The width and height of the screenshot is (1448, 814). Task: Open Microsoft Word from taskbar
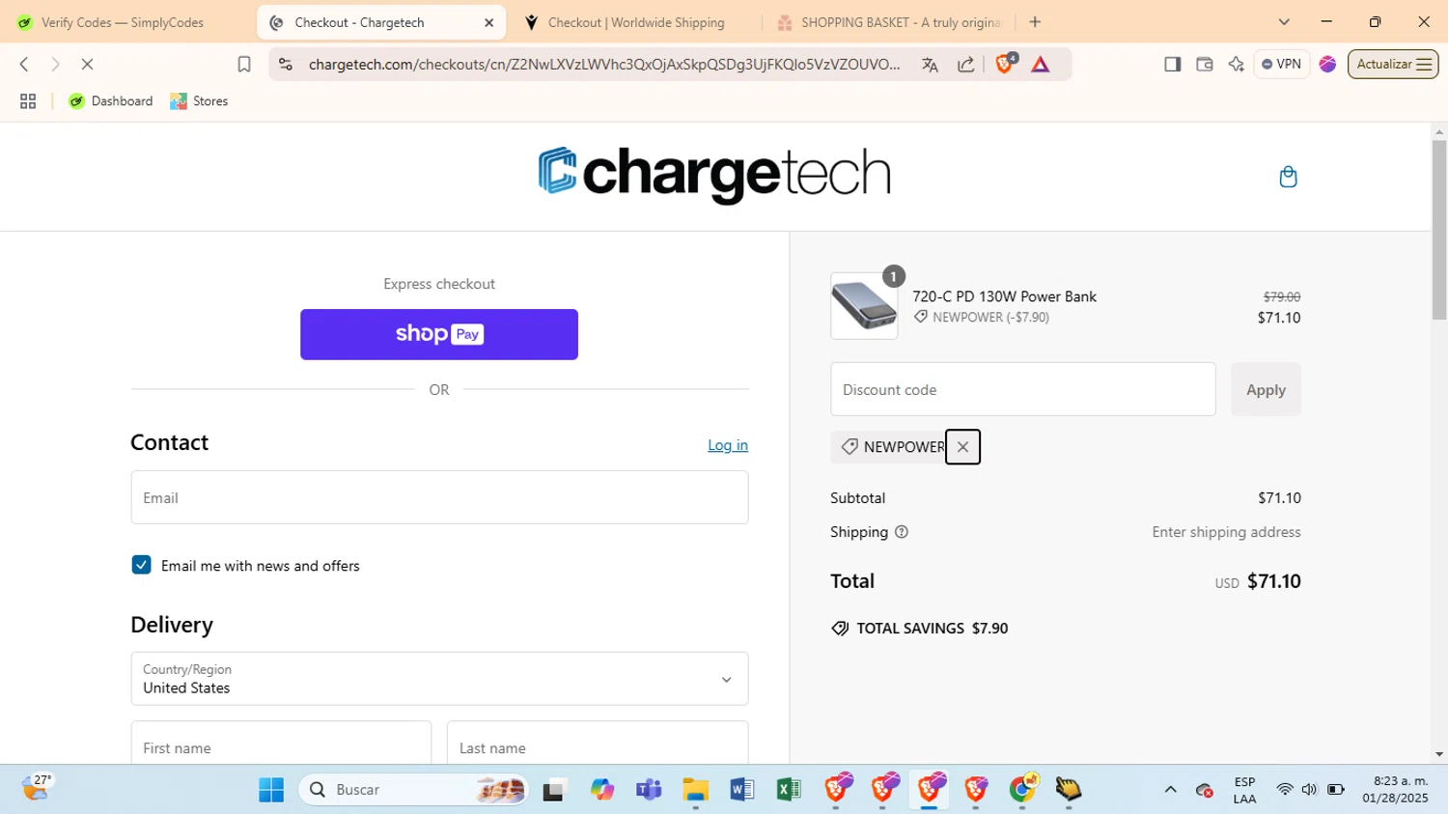[x=741, y=790]
